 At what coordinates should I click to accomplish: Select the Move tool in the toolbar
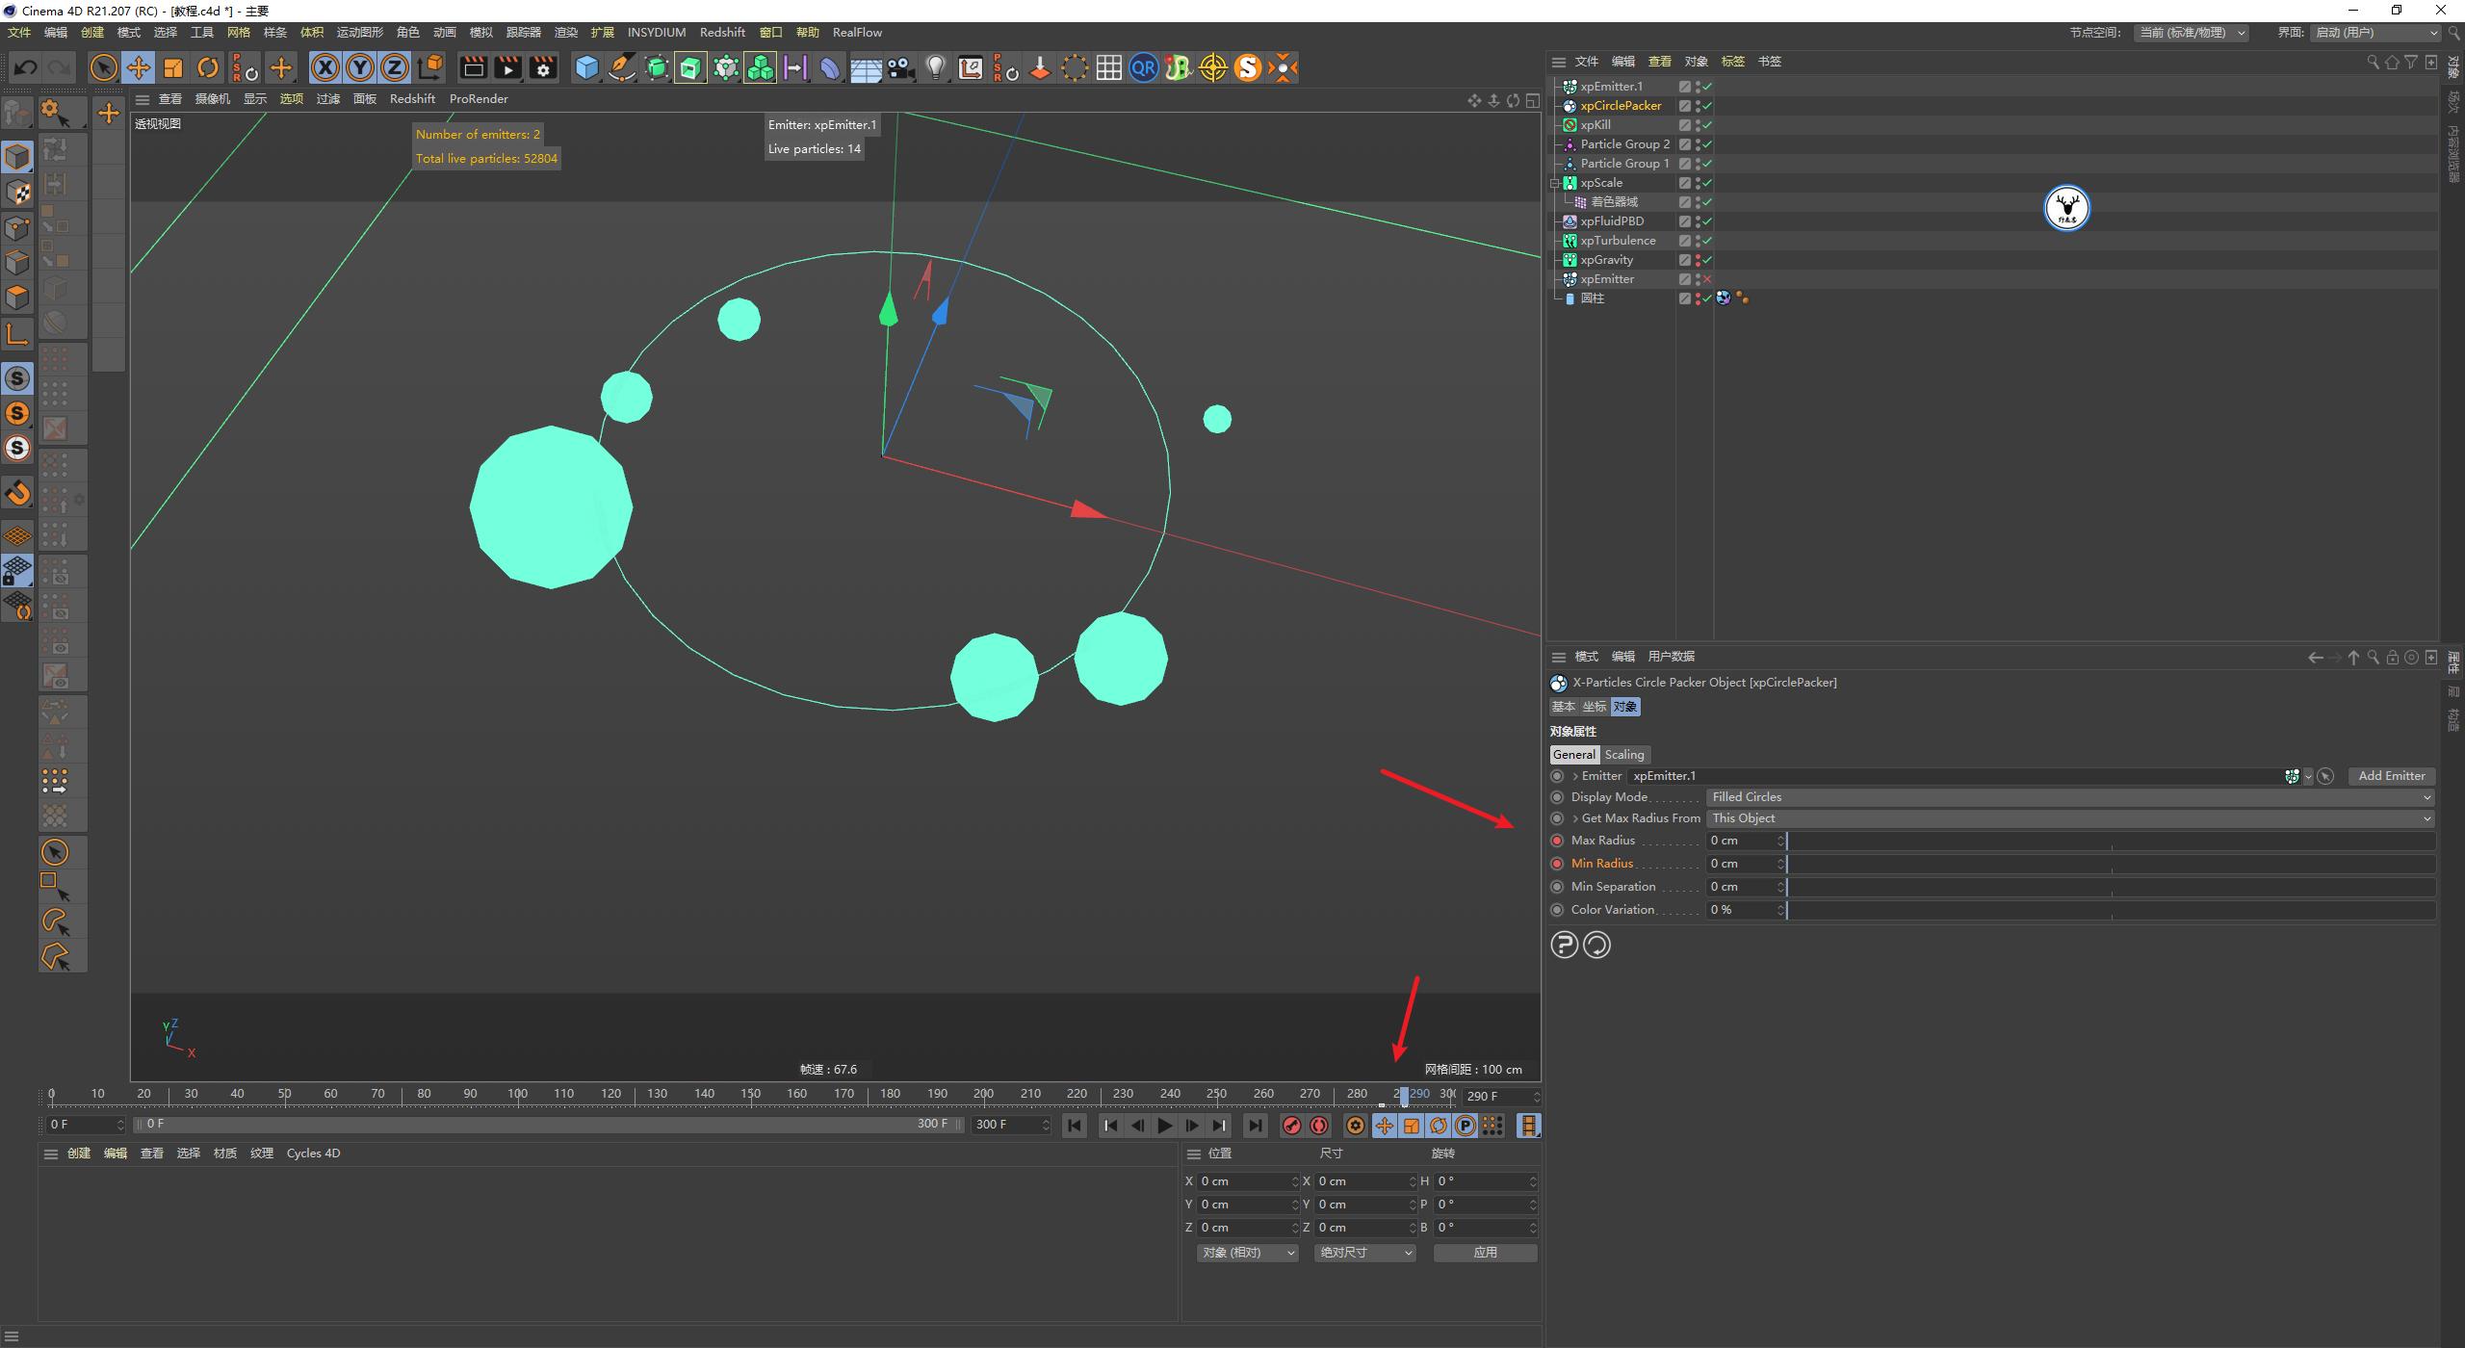click(139, 67)
